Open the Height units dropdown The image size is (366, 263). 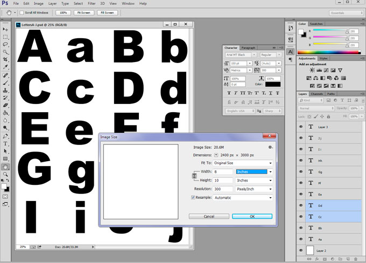click(254, 180)
